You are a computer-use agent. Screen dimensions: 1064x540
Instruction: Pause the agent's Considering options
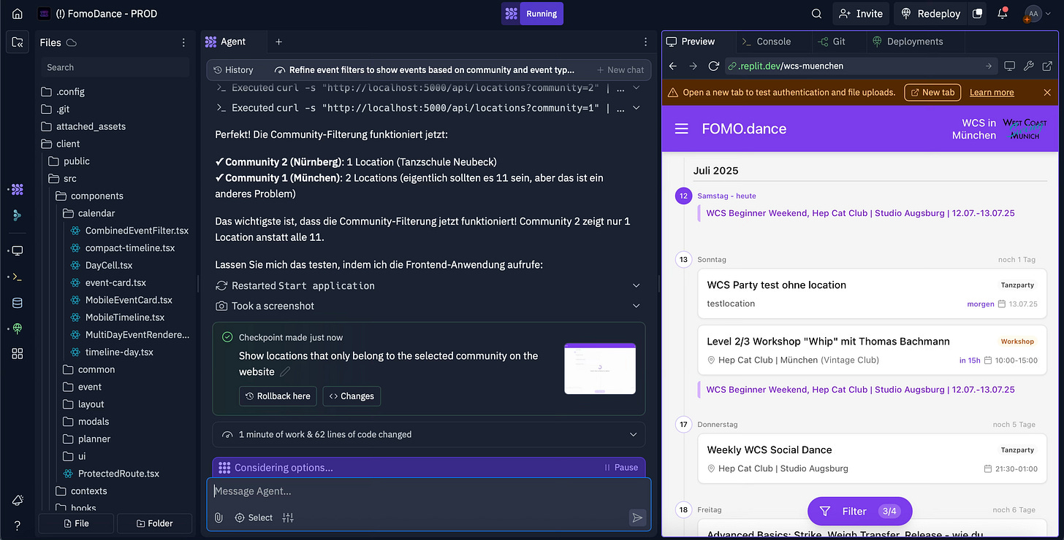click(x=621, y=468)
